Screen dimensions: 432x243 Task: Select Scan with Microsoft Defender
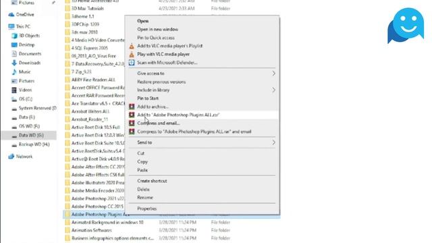point(167,63)
